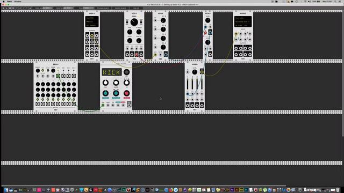The image size is (344, 193).
Task: Open AUDIO device dropdown on display
Action: (x=243, y=21)
